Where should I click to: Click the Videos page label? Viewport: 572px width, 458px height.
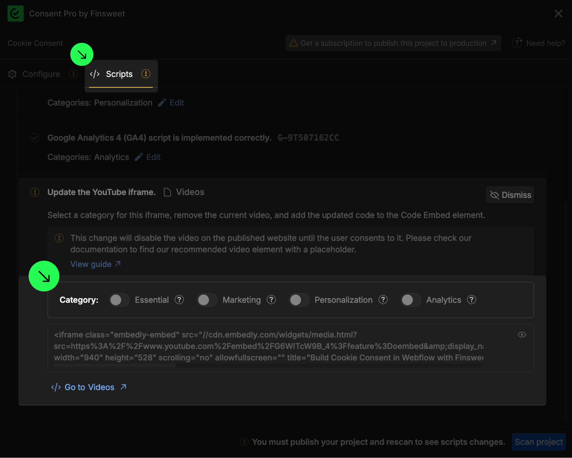click(190, 192)
